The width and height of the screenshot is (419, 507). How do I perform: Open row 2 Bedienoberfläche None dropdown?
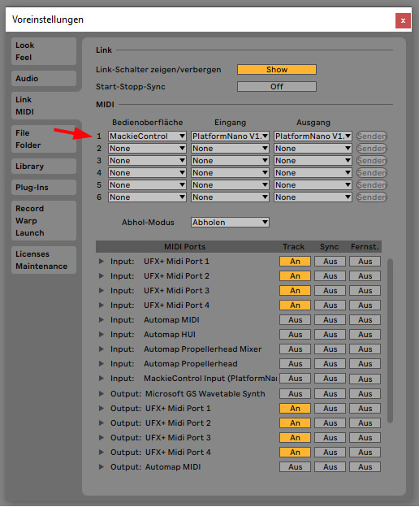pyautogui.click(x=147, y=149)
